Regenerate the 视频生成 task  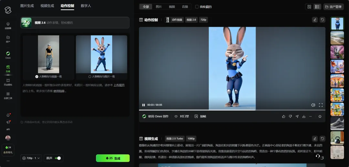point(322,139)
